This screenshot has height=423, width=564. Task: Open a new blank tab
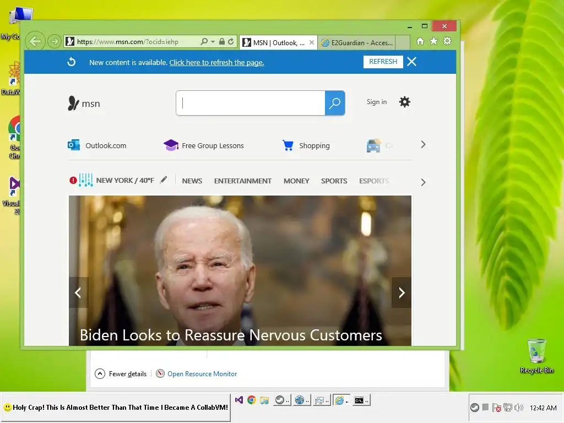pos(403,42)
